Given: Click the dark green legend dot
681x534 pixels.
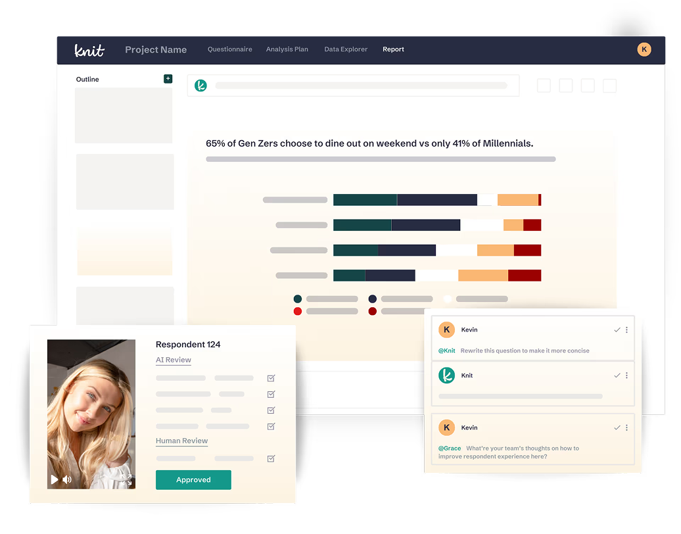Looking at the screenshot, I should (298, 299).
